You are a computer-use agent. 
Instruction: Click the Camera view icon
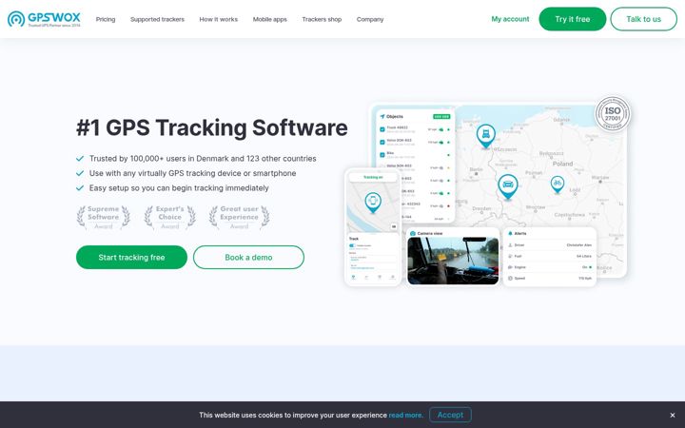[413, 234]
